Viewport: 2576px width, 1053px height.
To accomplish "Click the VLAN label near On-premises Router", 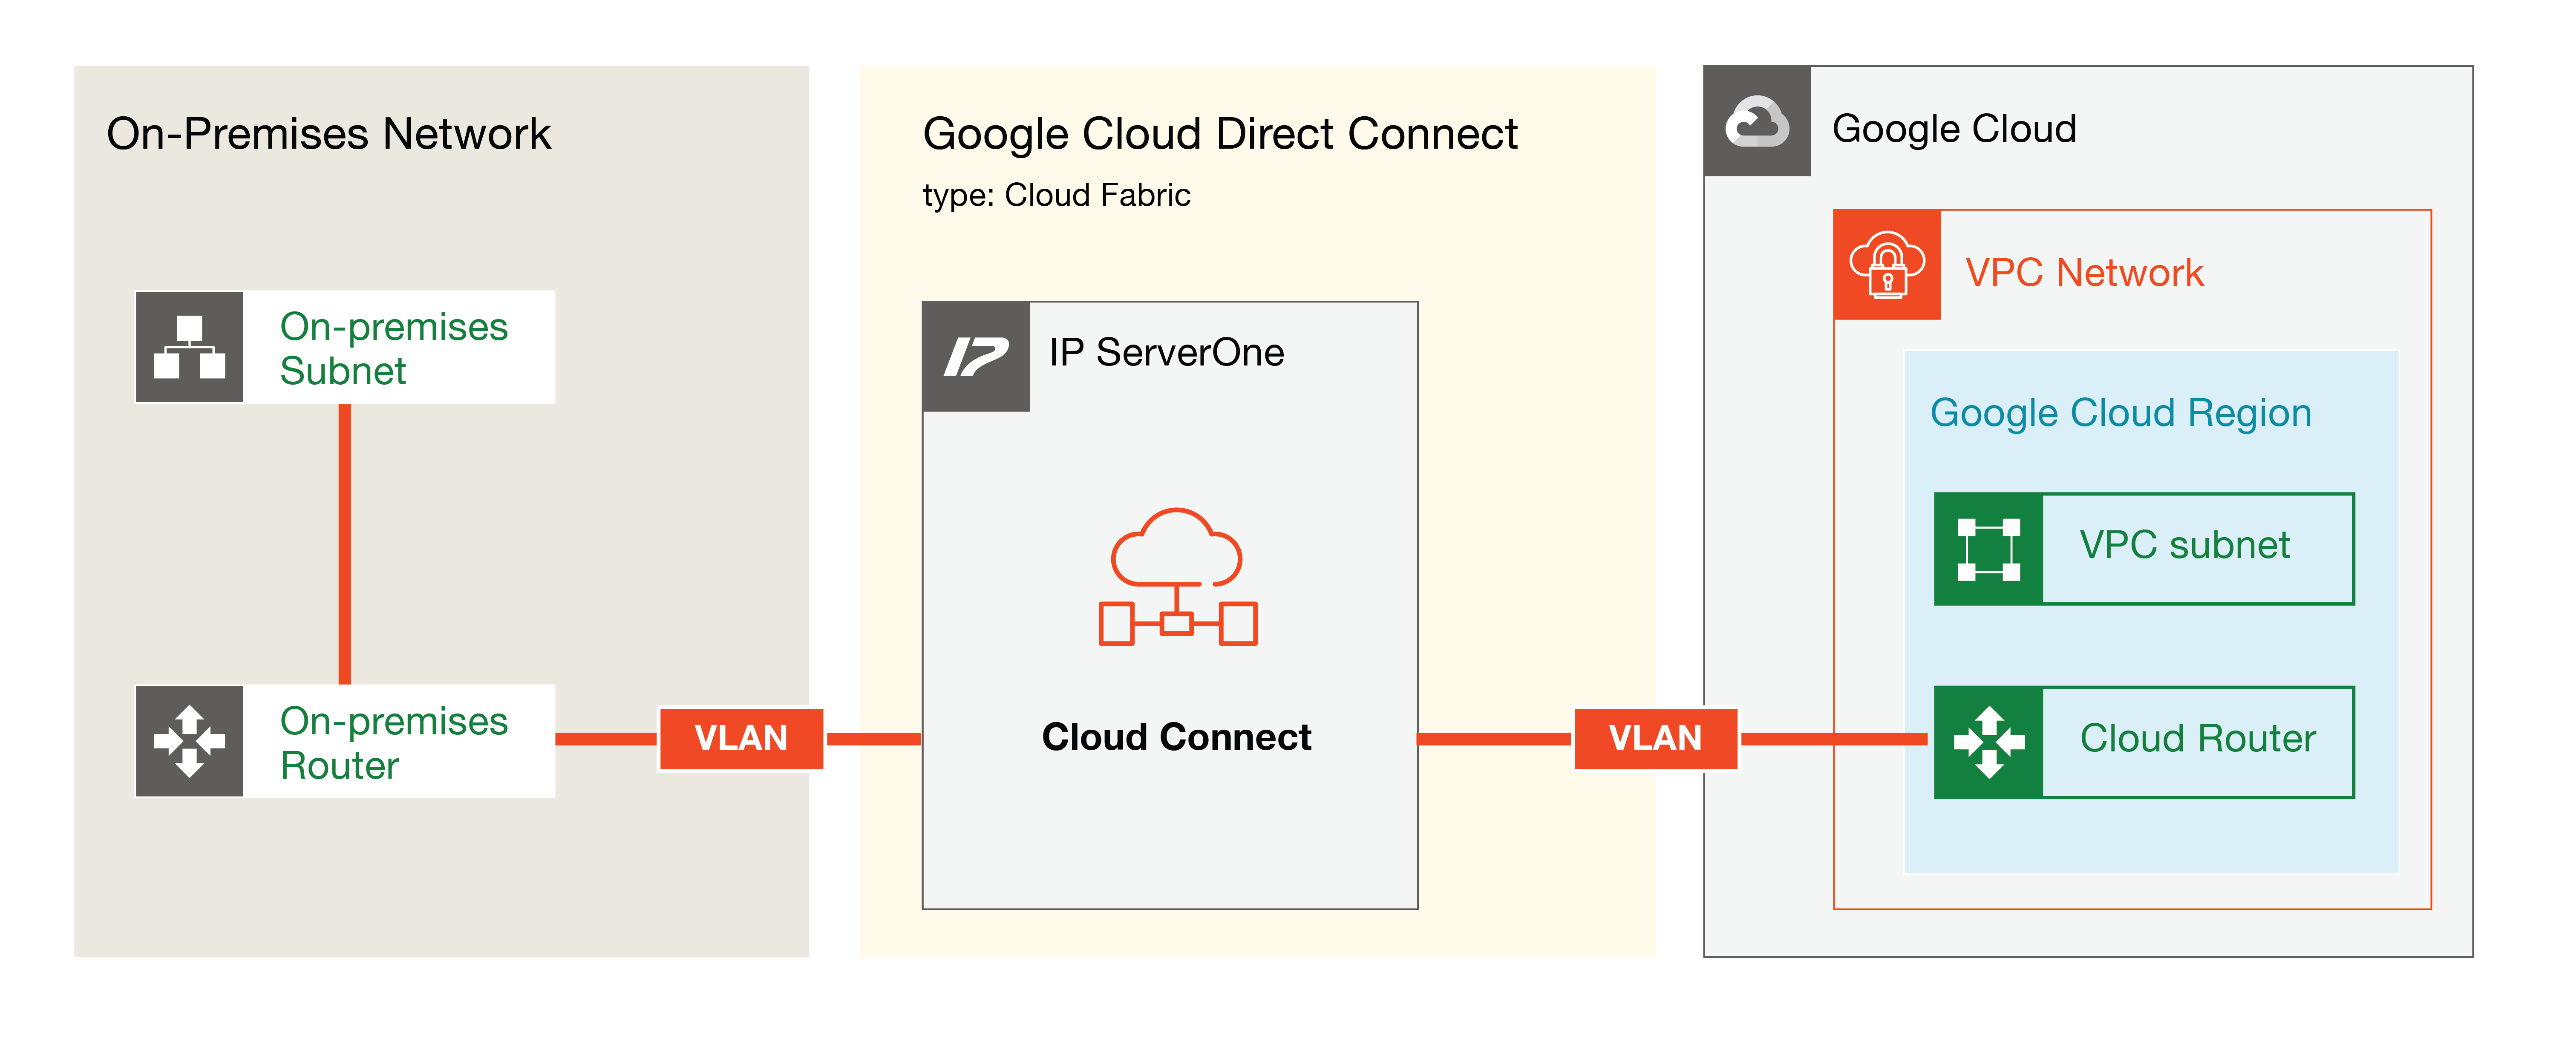I will tap(741, 739).
